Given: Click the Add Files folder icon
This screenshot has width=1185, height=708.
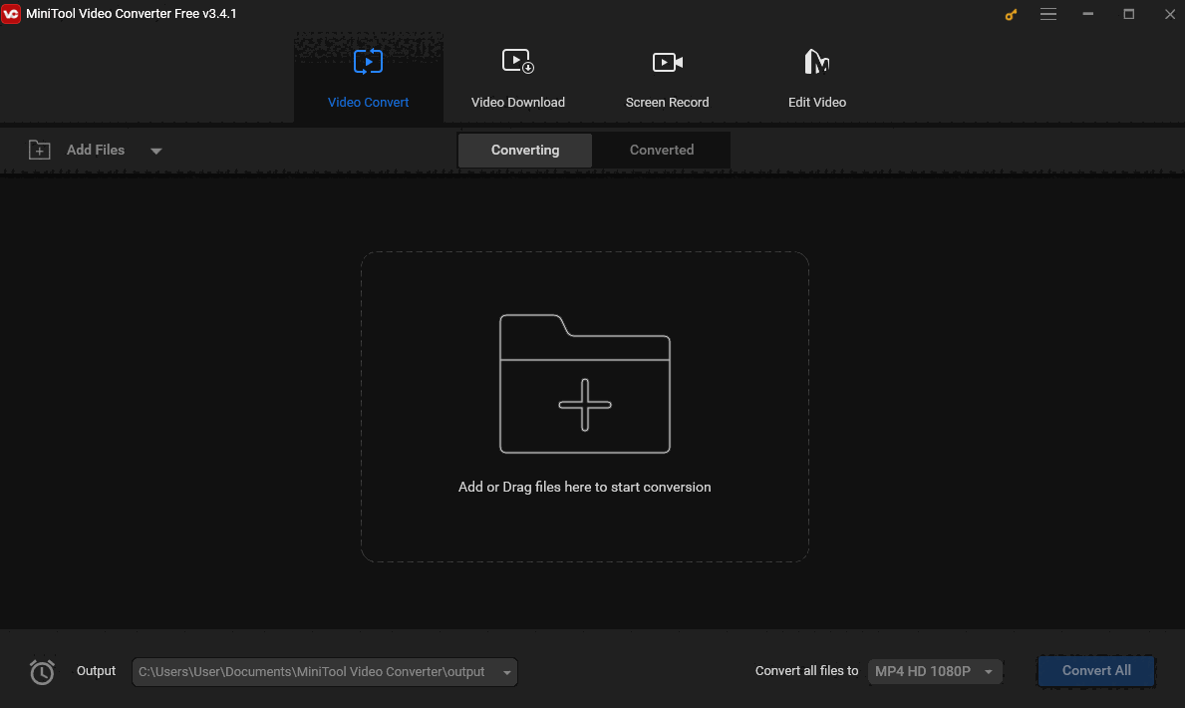Looking at the screenshot, I should click(40, 149).
